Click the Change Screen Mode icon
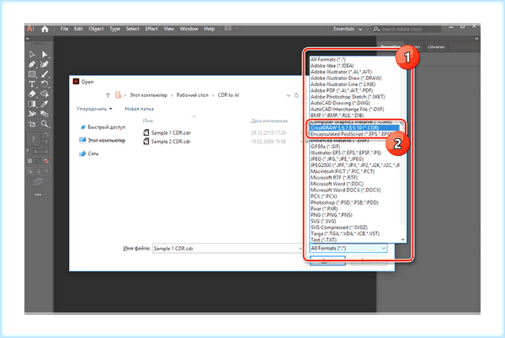Screen dimensions: 505x338 38,182
